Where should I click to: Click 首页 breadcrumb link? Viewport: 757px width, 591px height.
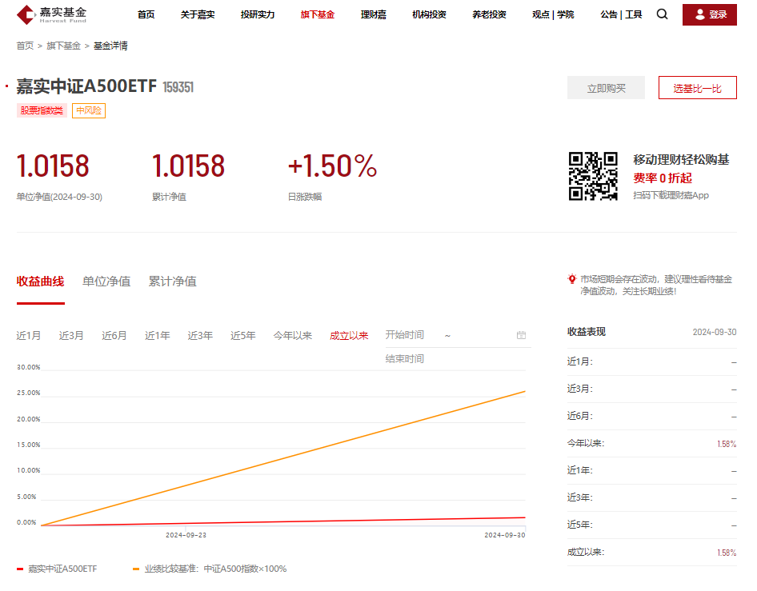pos(25,46)
